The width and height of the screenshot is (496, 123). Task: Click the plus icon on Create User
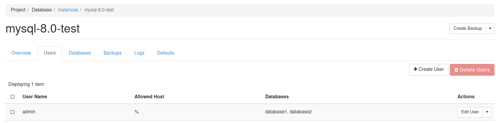[415, 69]
